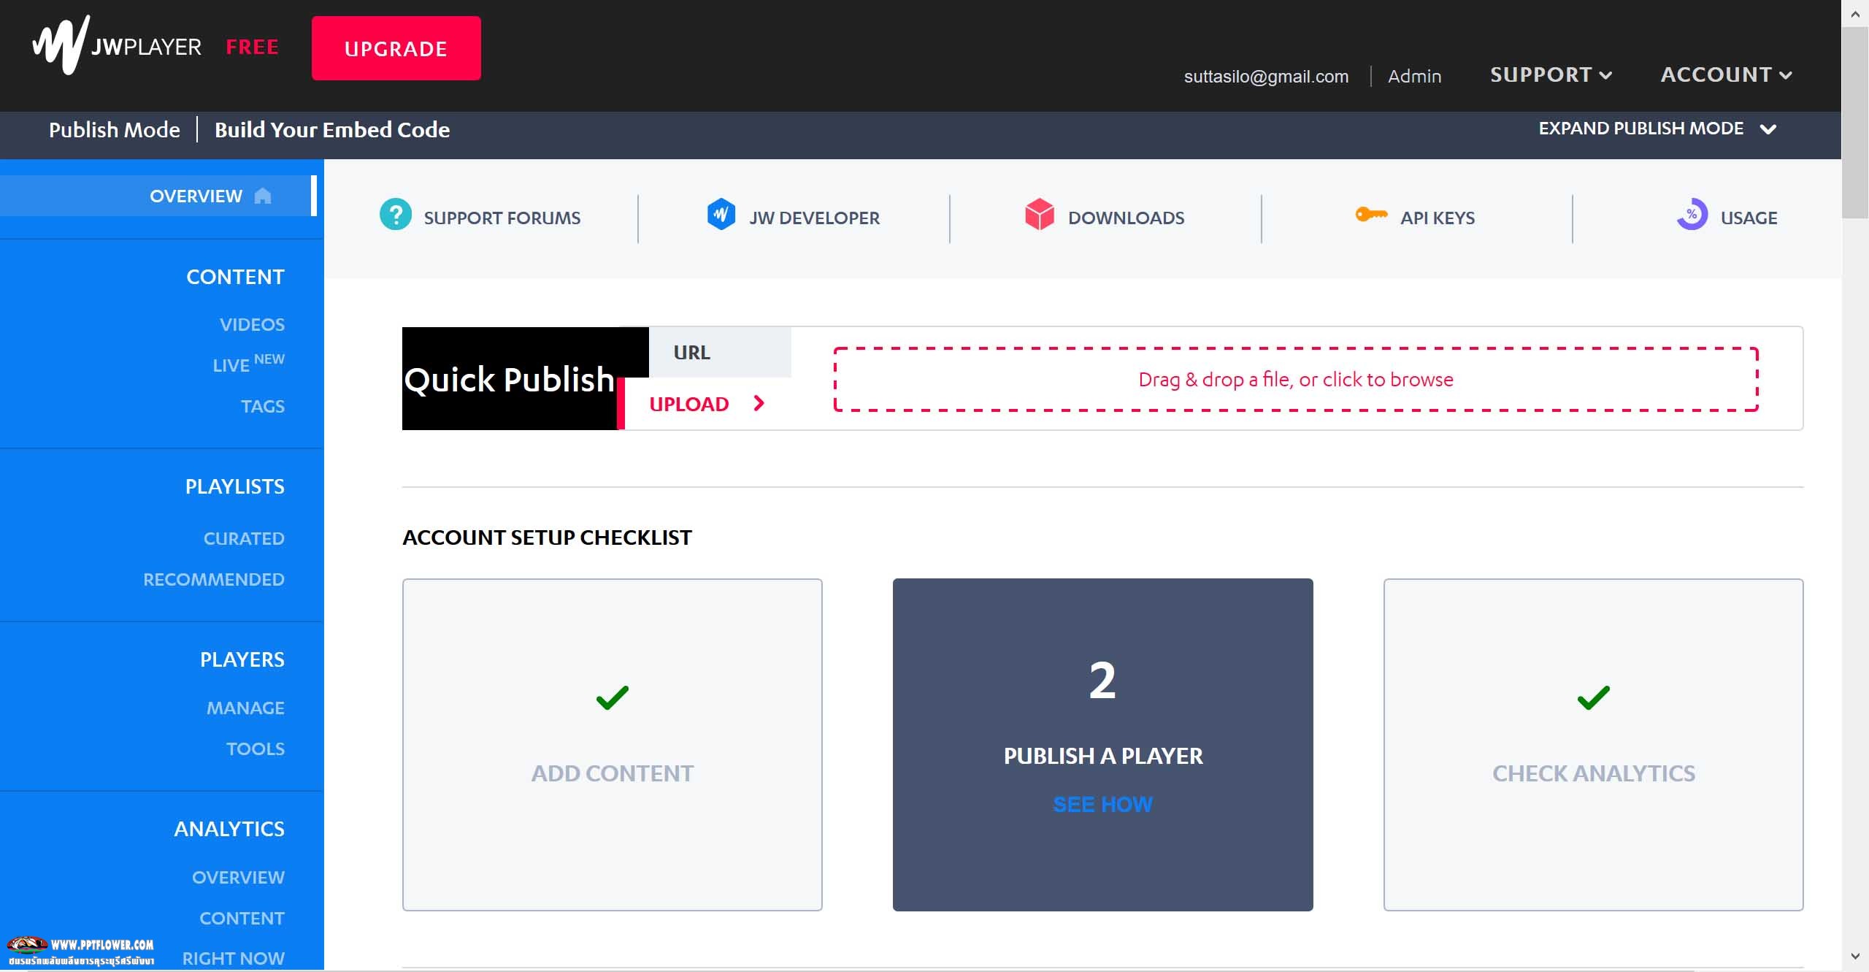Go to TAGS in the sidebar
1869x972 pixels.
(x=263, y=406)
